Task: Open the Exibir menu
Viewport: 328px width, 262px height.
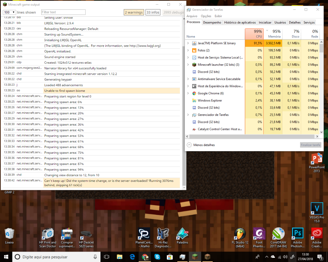Action: click(218, 16)
